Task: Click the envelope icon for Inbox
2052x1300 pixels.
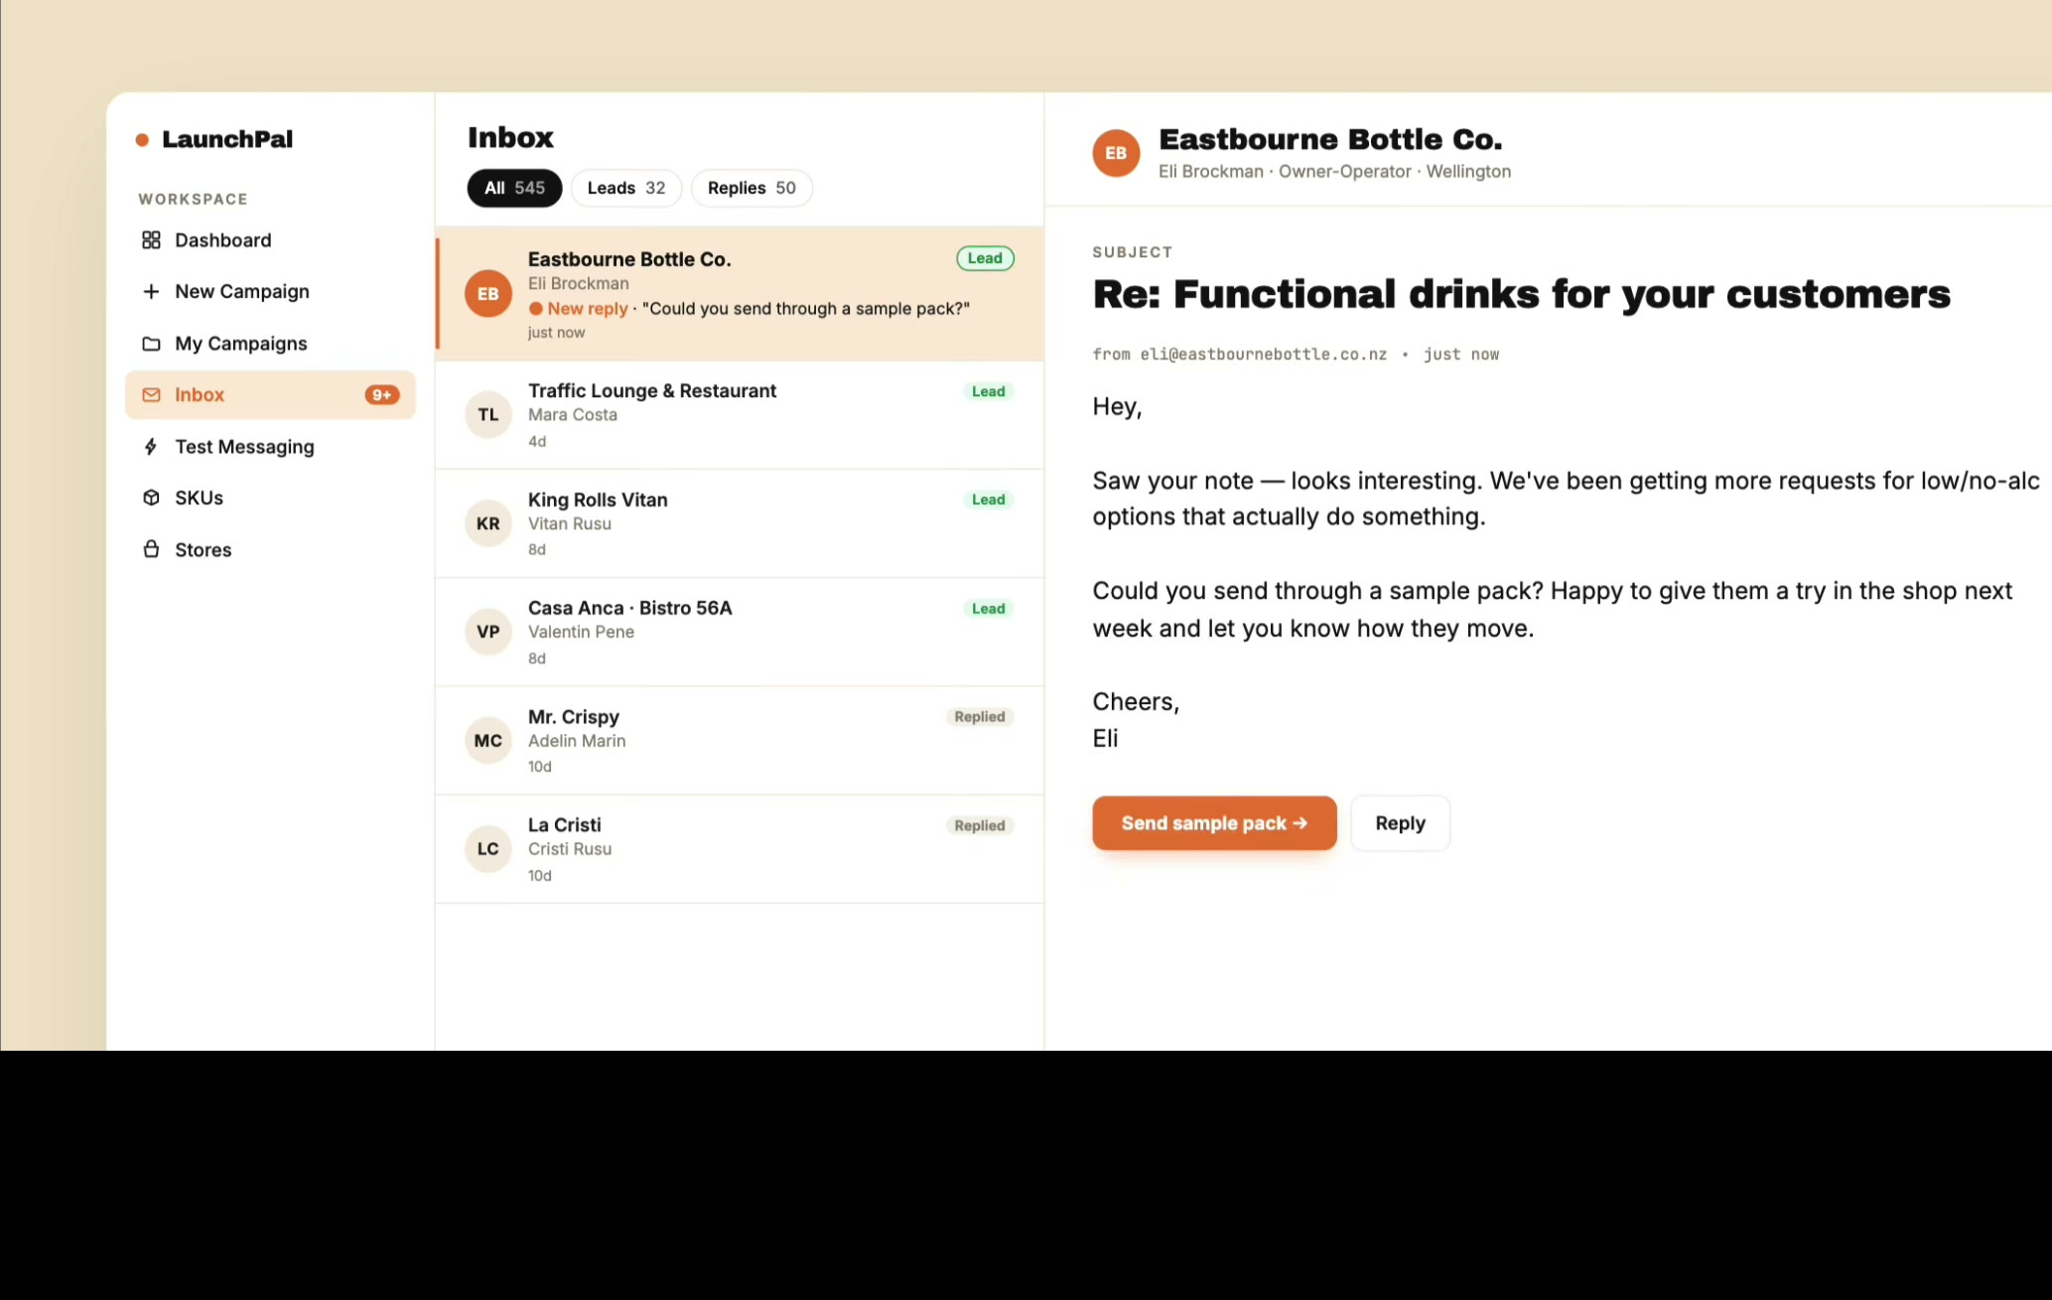Action: pos(151,395)
